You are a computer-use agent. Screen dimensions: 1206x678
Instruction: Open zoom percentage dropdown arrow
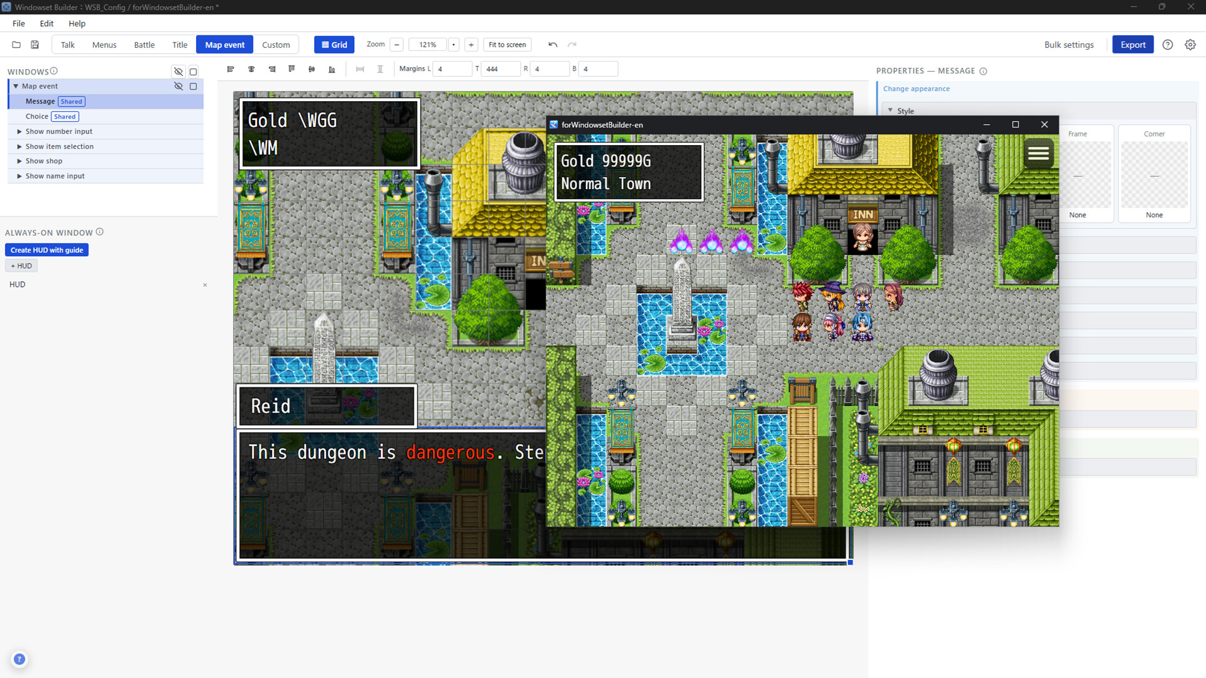click(454, 45)
